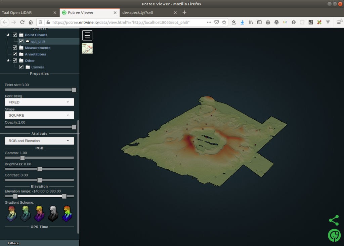Open Firefox downloads panel
The height and width of the screenshot is (246, 344).
pyautogui.click(x=242, y=22)
